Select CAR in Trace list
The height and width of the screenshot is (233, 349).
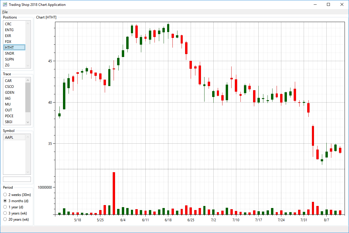tap(14, 81)
